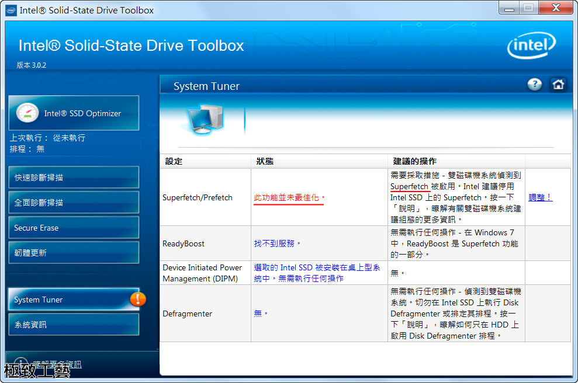578x383 pixels.
Task: Click the 狀態 column header
Action: [x=265, y=161]
